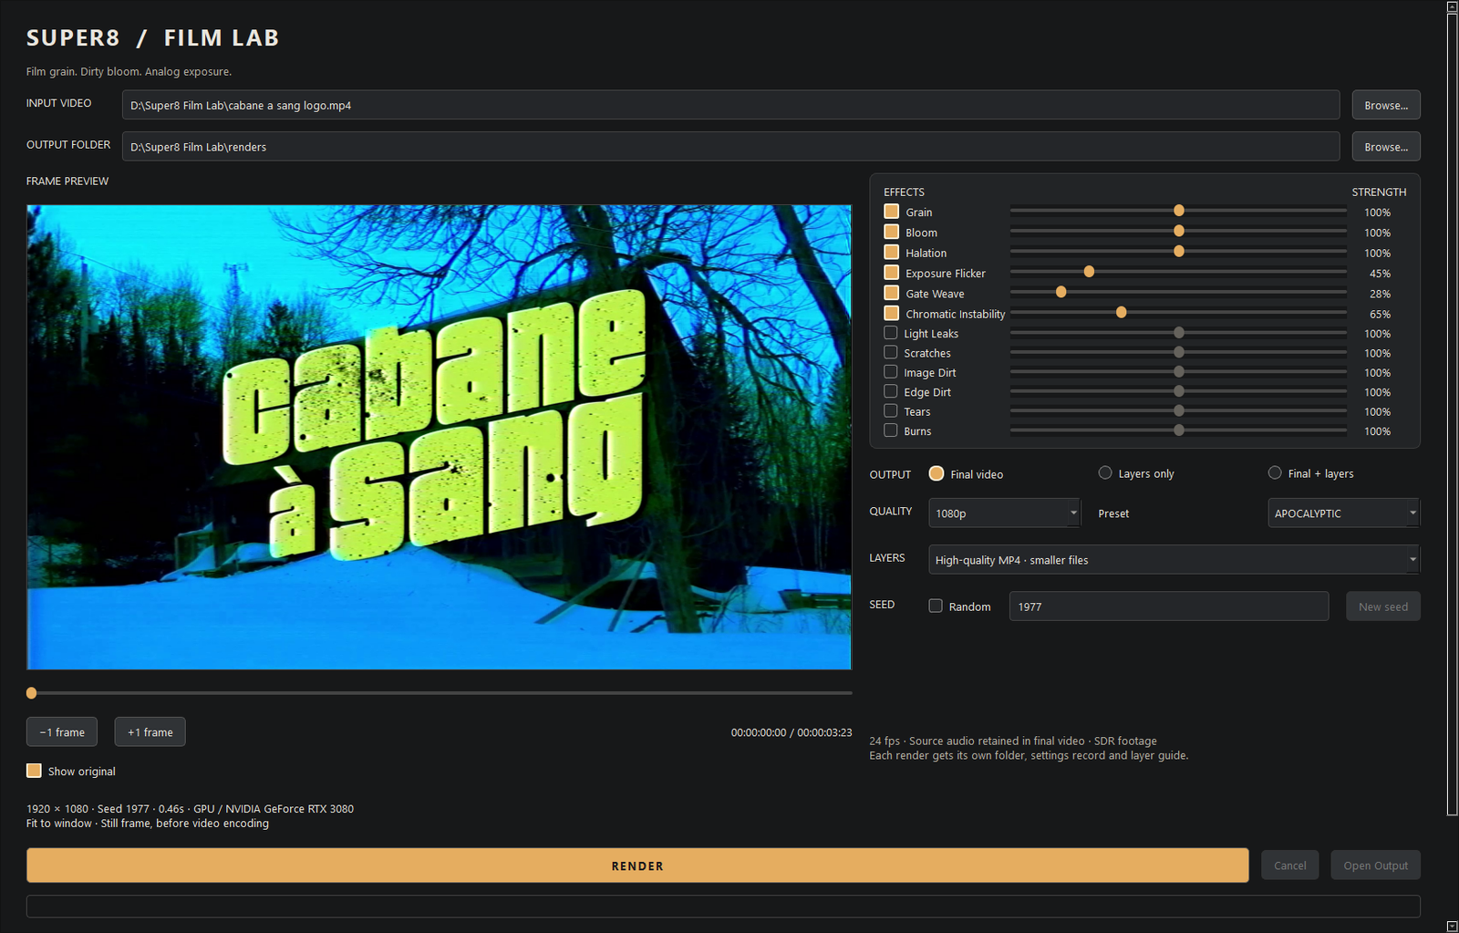Enable the Edge Dirt effect

[891, 391]
